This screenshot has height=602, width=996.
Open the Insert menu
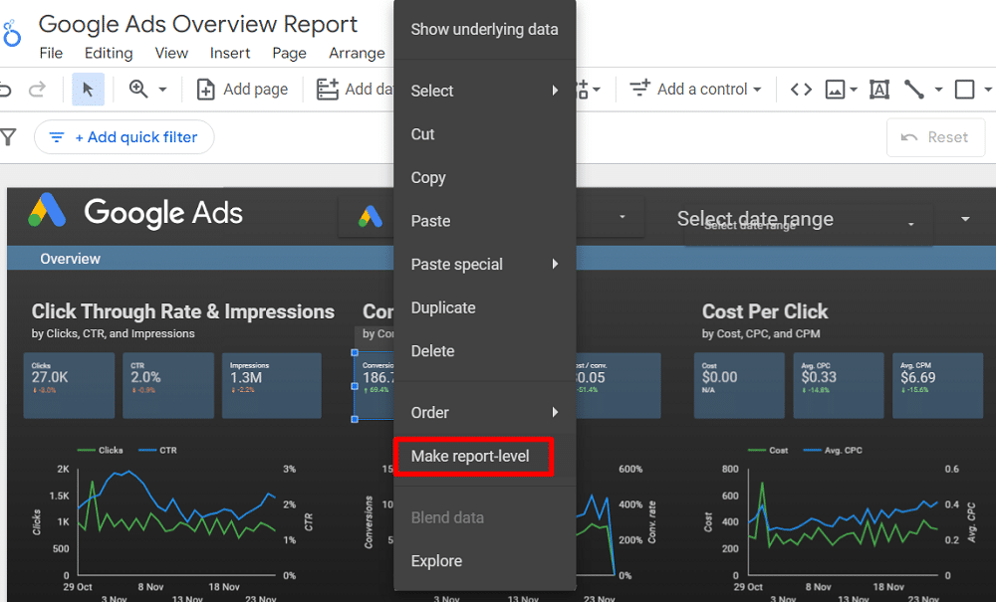click(230, 53)
